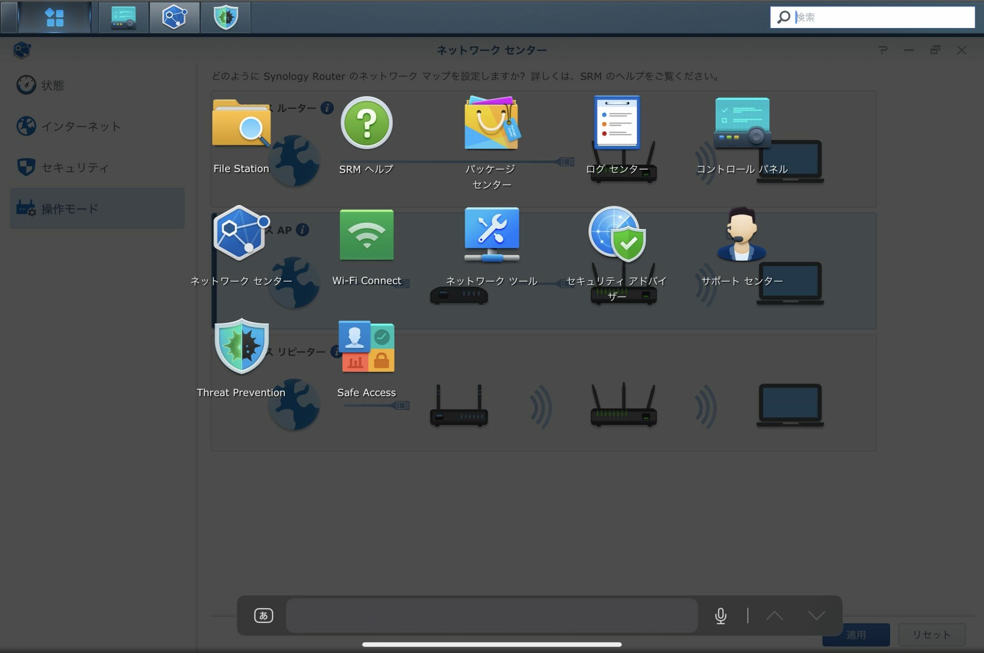Show info for AP mode
Image resolution: width=984 pixels, height=653 pixels.
pos(303,230)
